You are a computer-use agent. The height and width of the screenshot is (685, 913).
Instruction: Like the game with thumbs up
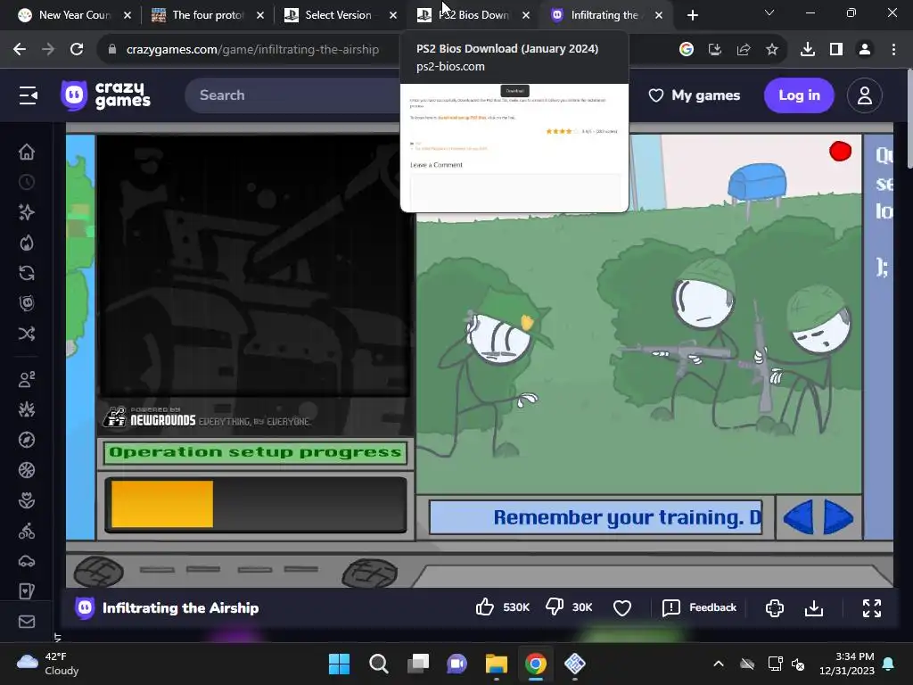click(484, 607)
